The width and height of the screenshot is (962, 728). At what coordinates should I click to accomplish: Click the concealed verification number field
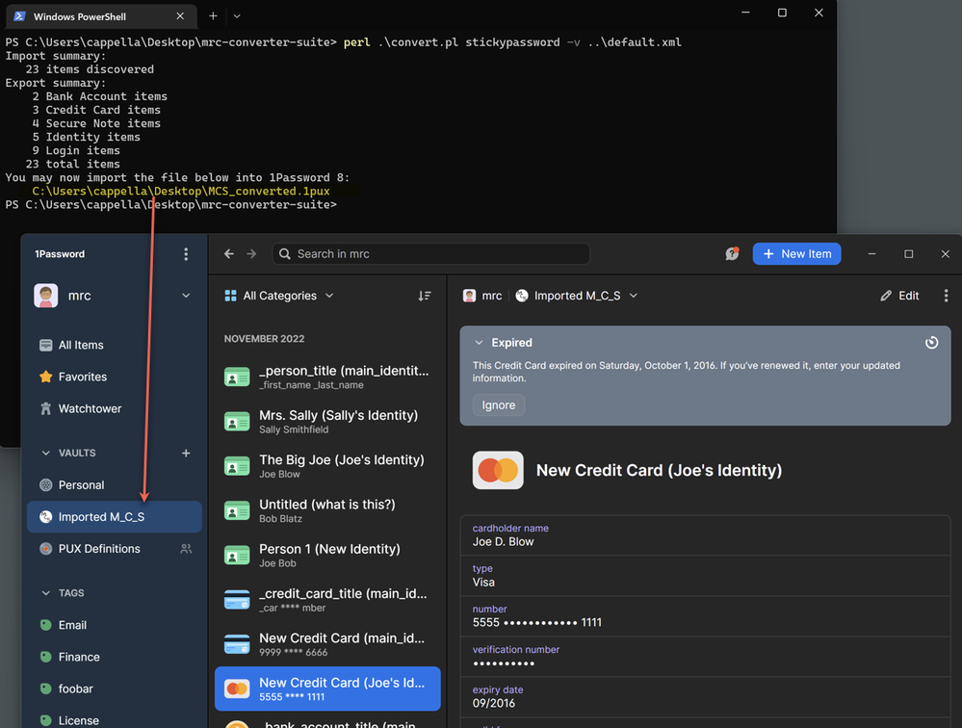(x=705, y=657)
